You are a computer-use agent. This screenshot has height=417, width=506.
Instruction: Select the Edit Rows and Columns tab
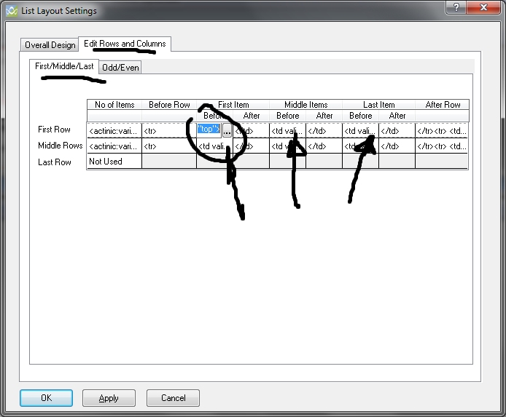click(x=125, y=44)
